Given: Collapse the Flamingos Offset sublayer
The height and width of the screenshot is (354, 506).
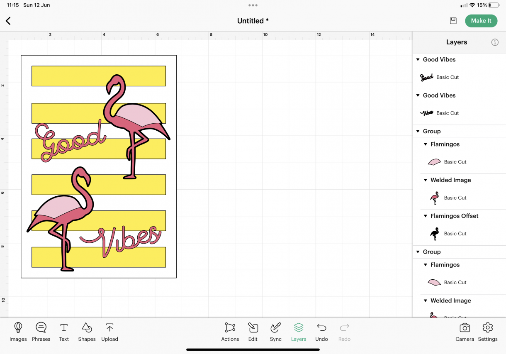Looking at the screenshot, I should click(425, 216).
